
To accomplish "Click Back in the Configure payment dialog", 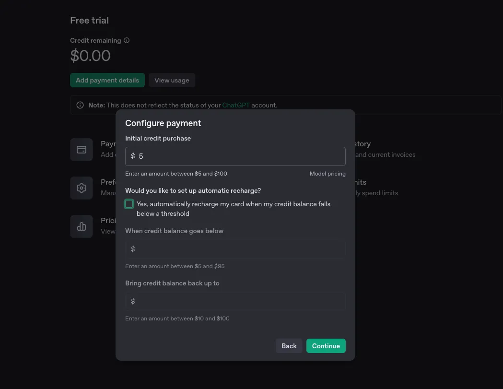I will (x=289, y=346).
